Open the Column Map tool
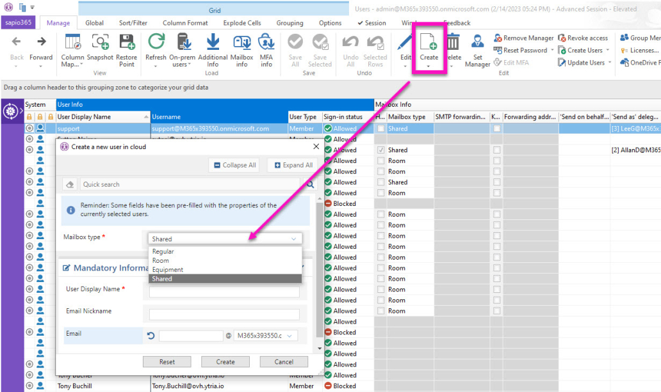This screenshot has height=392, width=661. (72, 50)
